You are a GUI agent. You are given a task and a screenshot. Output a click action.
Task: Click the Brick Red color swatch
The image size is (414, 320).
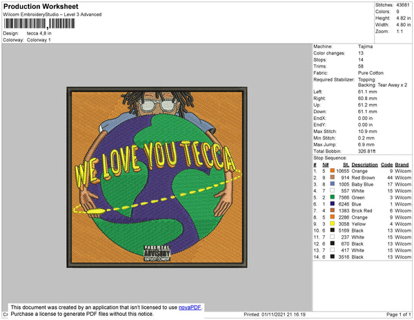click(x=332, y=210)
